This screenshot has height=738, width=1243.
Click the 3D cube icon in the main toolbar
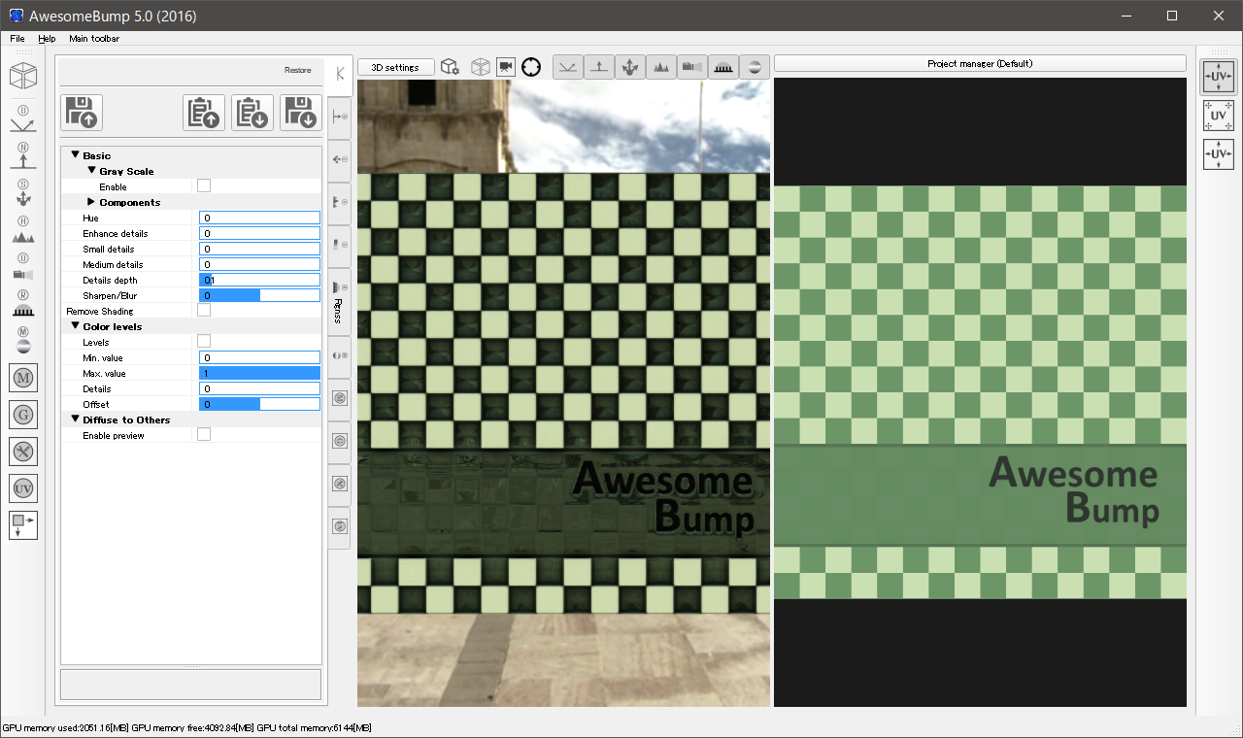click(23, 76)
